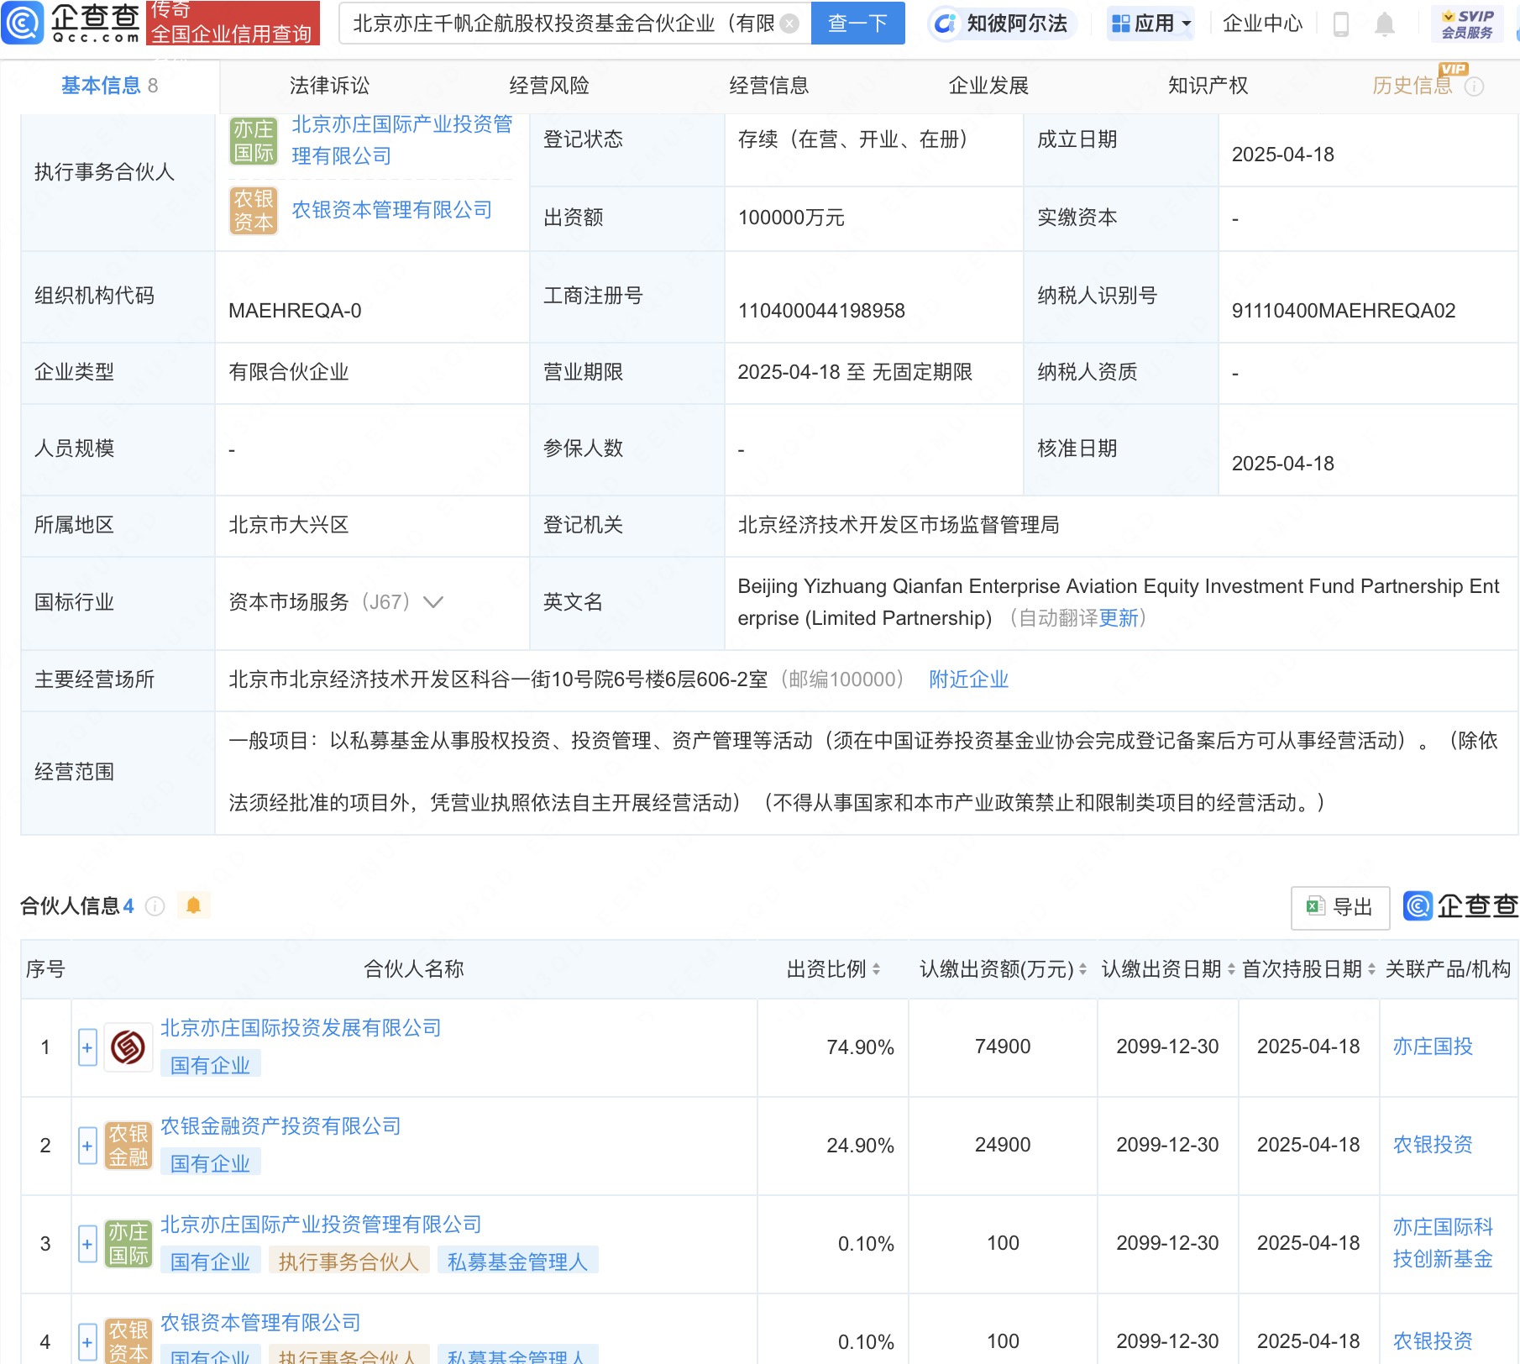Open executive partner 农银资本管理有限公司 link

[x=391, y=210]
